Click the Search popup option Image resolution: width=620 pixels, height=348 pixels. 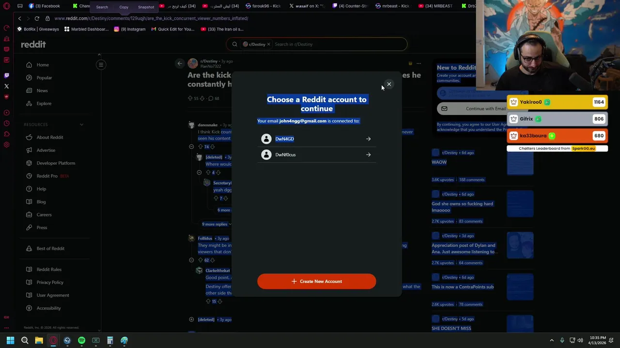pyautogui.click(x=102, y=7)
